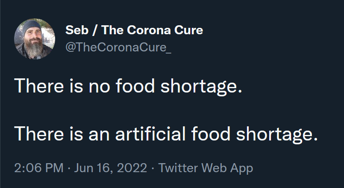Viewport: 344px width, 188px height.
Task: Select the Jun 16, 2022 date
Action: (x=110, y=168)
